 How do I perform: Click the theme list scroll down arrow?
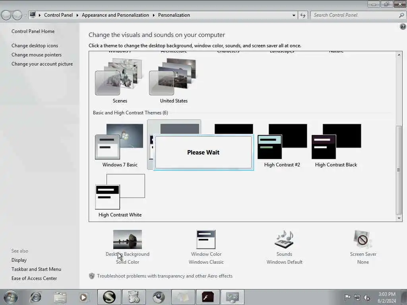399,218
